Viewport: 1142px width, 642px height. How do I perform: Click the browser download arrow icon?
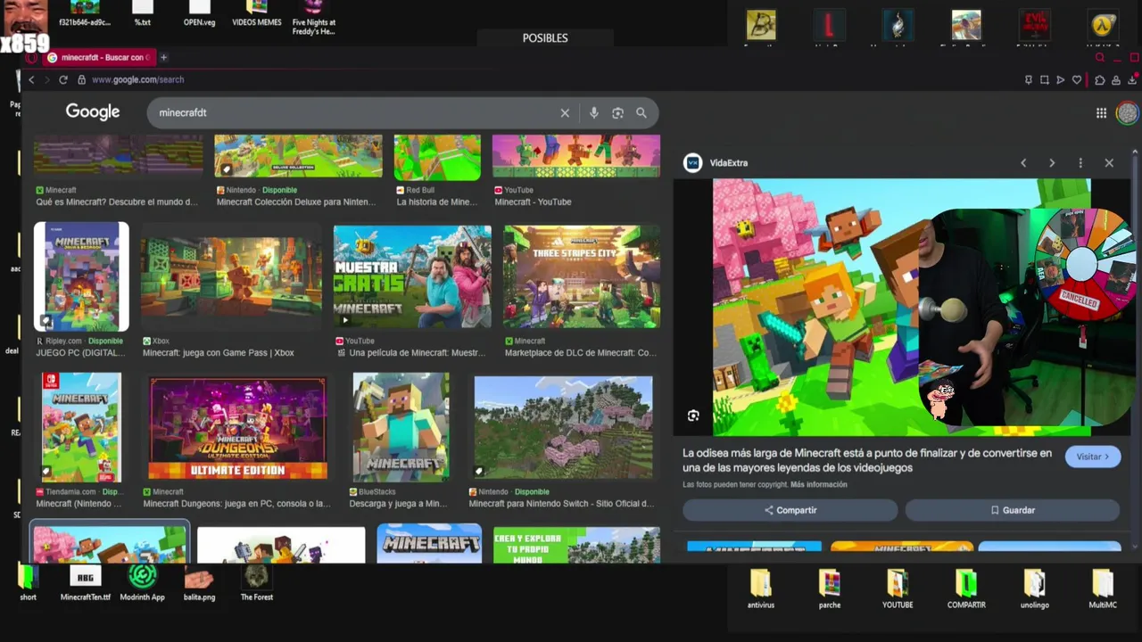[1132, 80]
